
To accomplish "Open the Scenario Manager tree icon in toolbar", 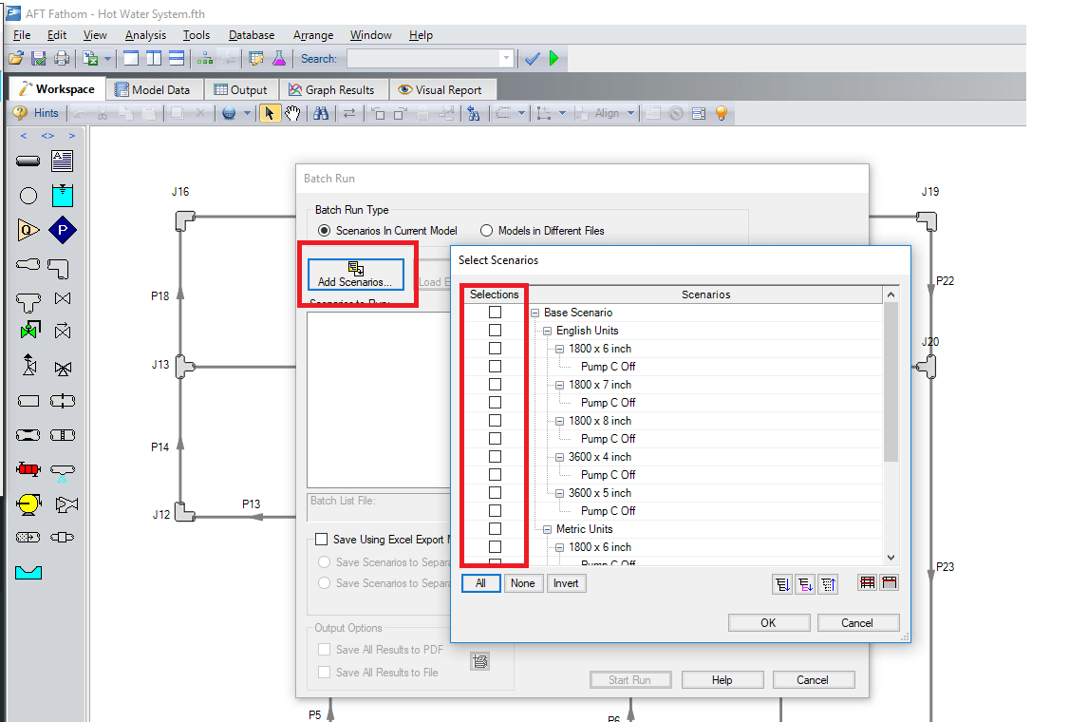I will tap(205, 59).
